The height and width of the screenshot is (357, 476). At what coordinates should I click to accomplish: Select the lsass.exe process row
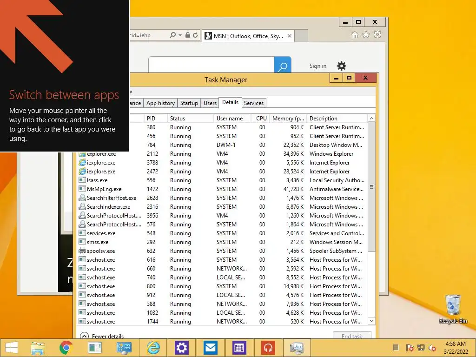pyautogui.click(x=222, y=180)
